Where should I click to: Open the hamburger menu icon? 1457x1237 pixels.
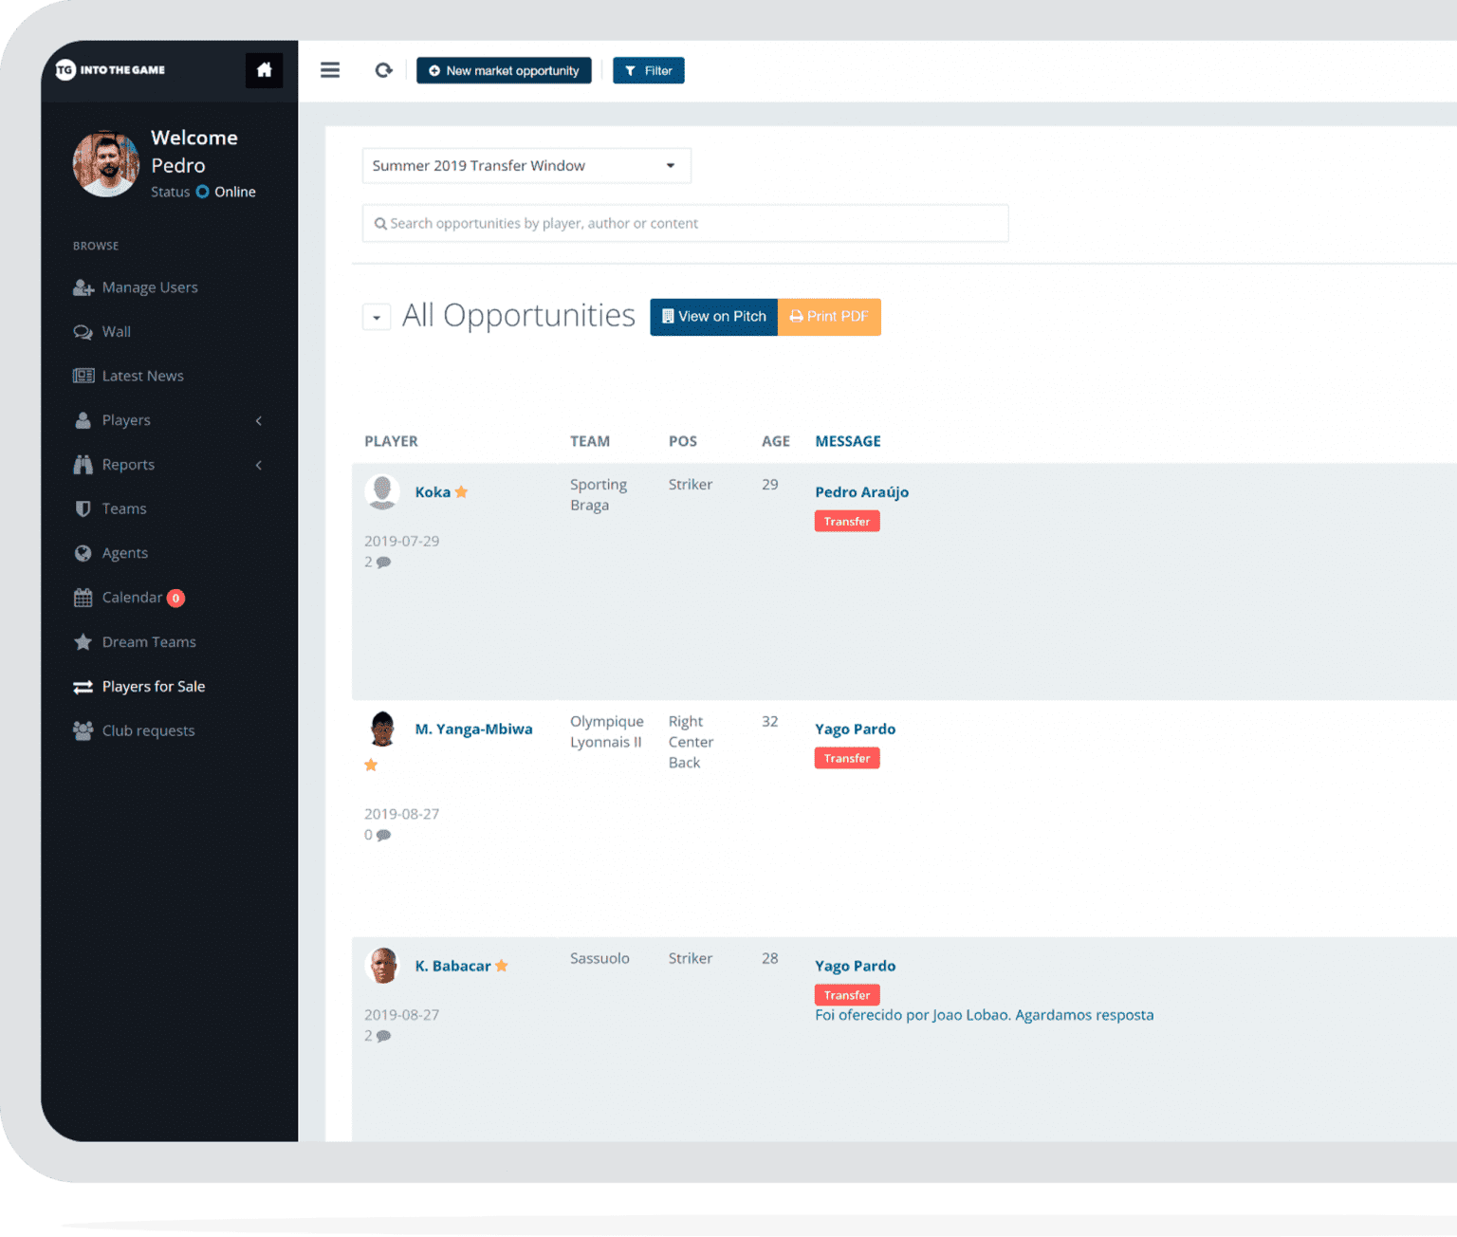pyautogui.click(x=330, y=70)
